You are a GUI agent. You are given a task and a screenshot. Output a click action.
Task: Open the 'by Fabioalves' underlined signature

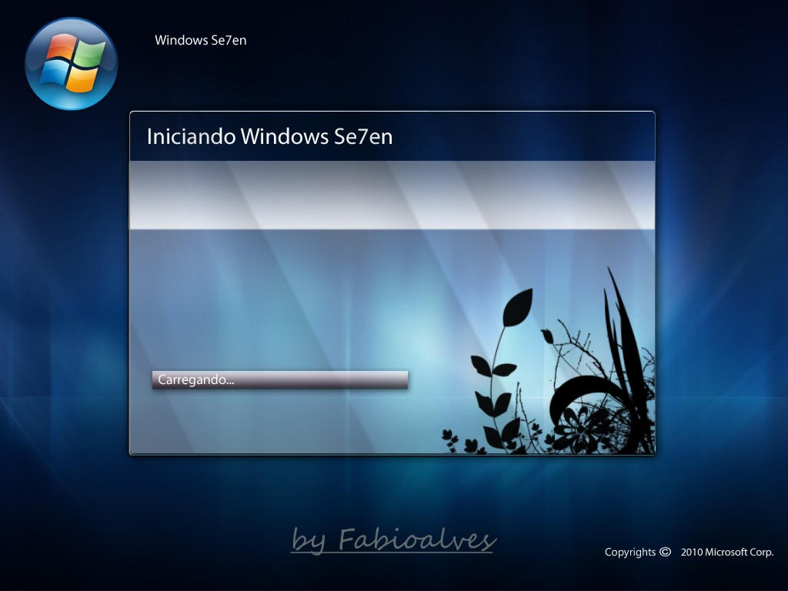pyautogui.click(x=392, y=540)
